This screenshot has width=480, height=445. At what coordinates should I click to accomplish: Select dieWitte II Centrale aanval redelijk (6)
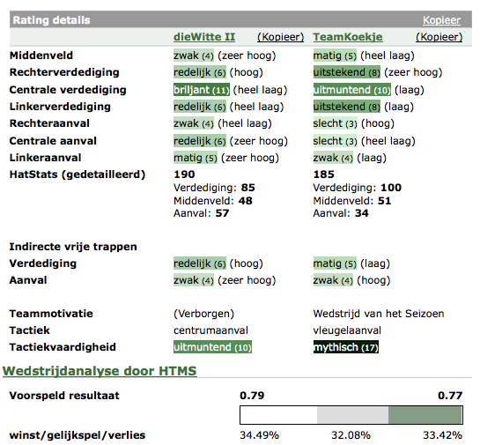200,141
